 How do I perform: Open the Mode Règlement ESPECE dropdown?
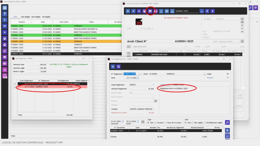(153, 85)
